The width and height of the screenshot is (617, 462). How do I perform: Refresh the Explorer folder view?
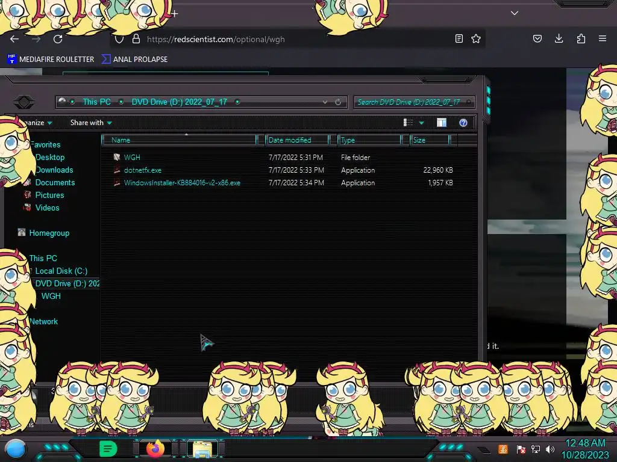coord(338,102)
